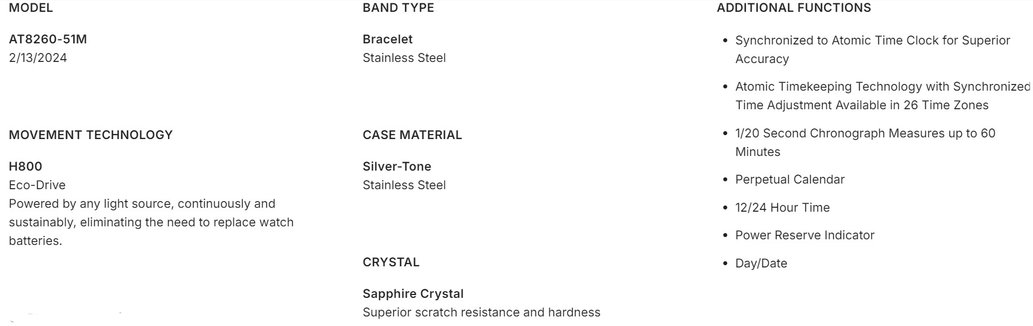
Task: Click the Power Reserve Indicator item
Action: coord(805,235)
